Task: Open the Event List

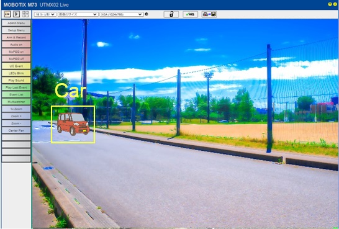Action: [x=16, y=94]
